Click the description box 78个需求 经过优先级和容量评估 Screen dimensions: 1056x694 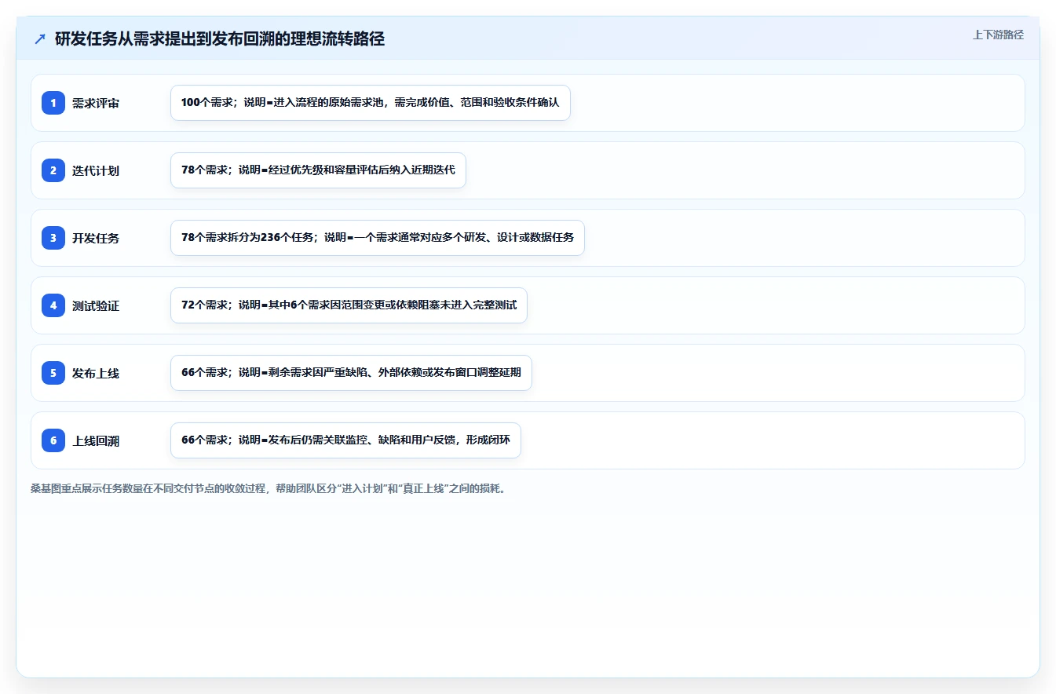pyautogui.click(x=318, y=170)
